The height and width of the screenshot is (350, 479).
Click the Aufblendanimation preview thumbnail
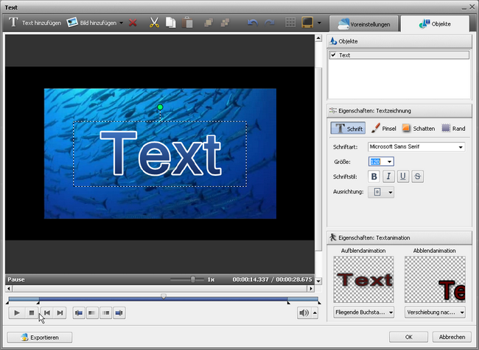pos(363,279)
